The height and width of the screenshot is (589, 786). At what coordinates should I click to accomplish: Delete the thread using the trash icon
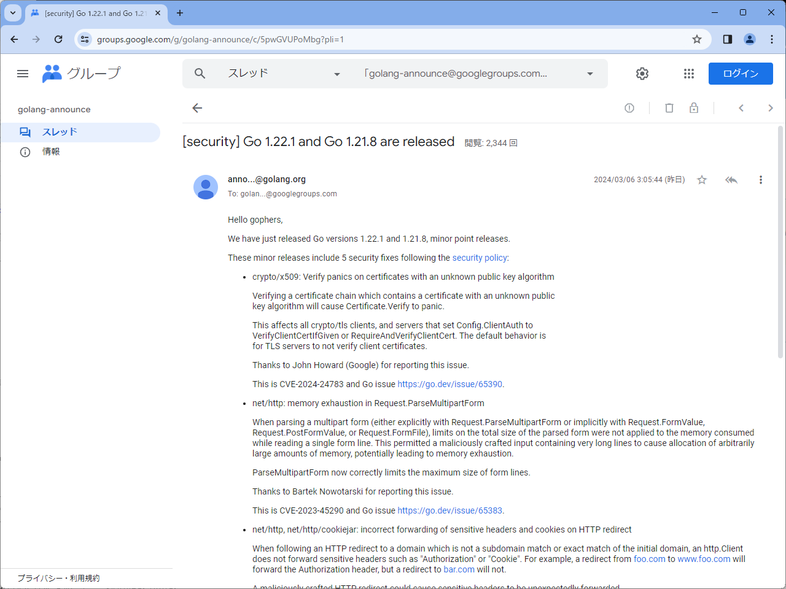669,107
